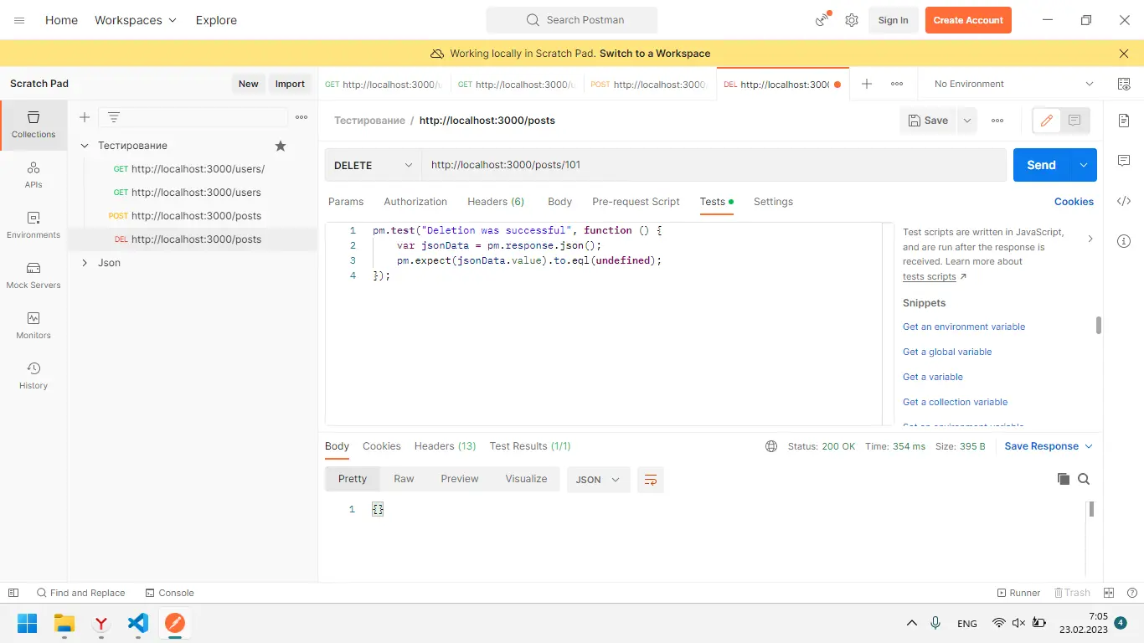Viewport: 1144px width, 643px height.
Task: Open the satellite sync status icon
Action: 822,20
